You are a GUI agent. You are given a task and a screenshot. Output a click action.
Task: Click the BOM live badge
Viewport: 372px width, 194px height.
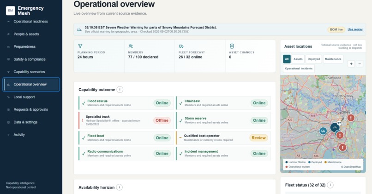point(336,29)
